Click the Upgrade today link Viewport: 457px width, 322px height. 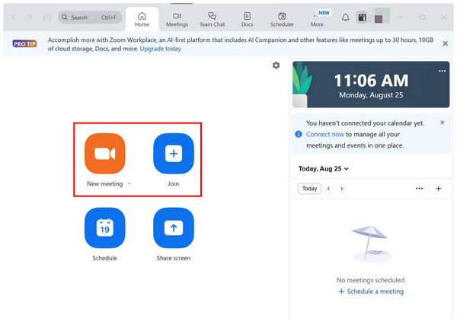click(161, 49)
